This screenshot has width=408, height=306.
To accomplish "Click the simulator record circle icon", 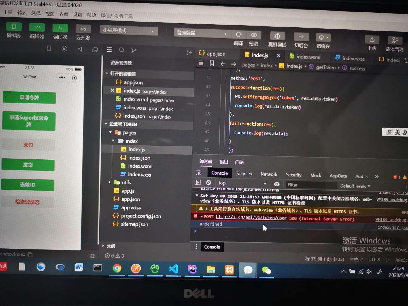I will click(x=65, y=49).
